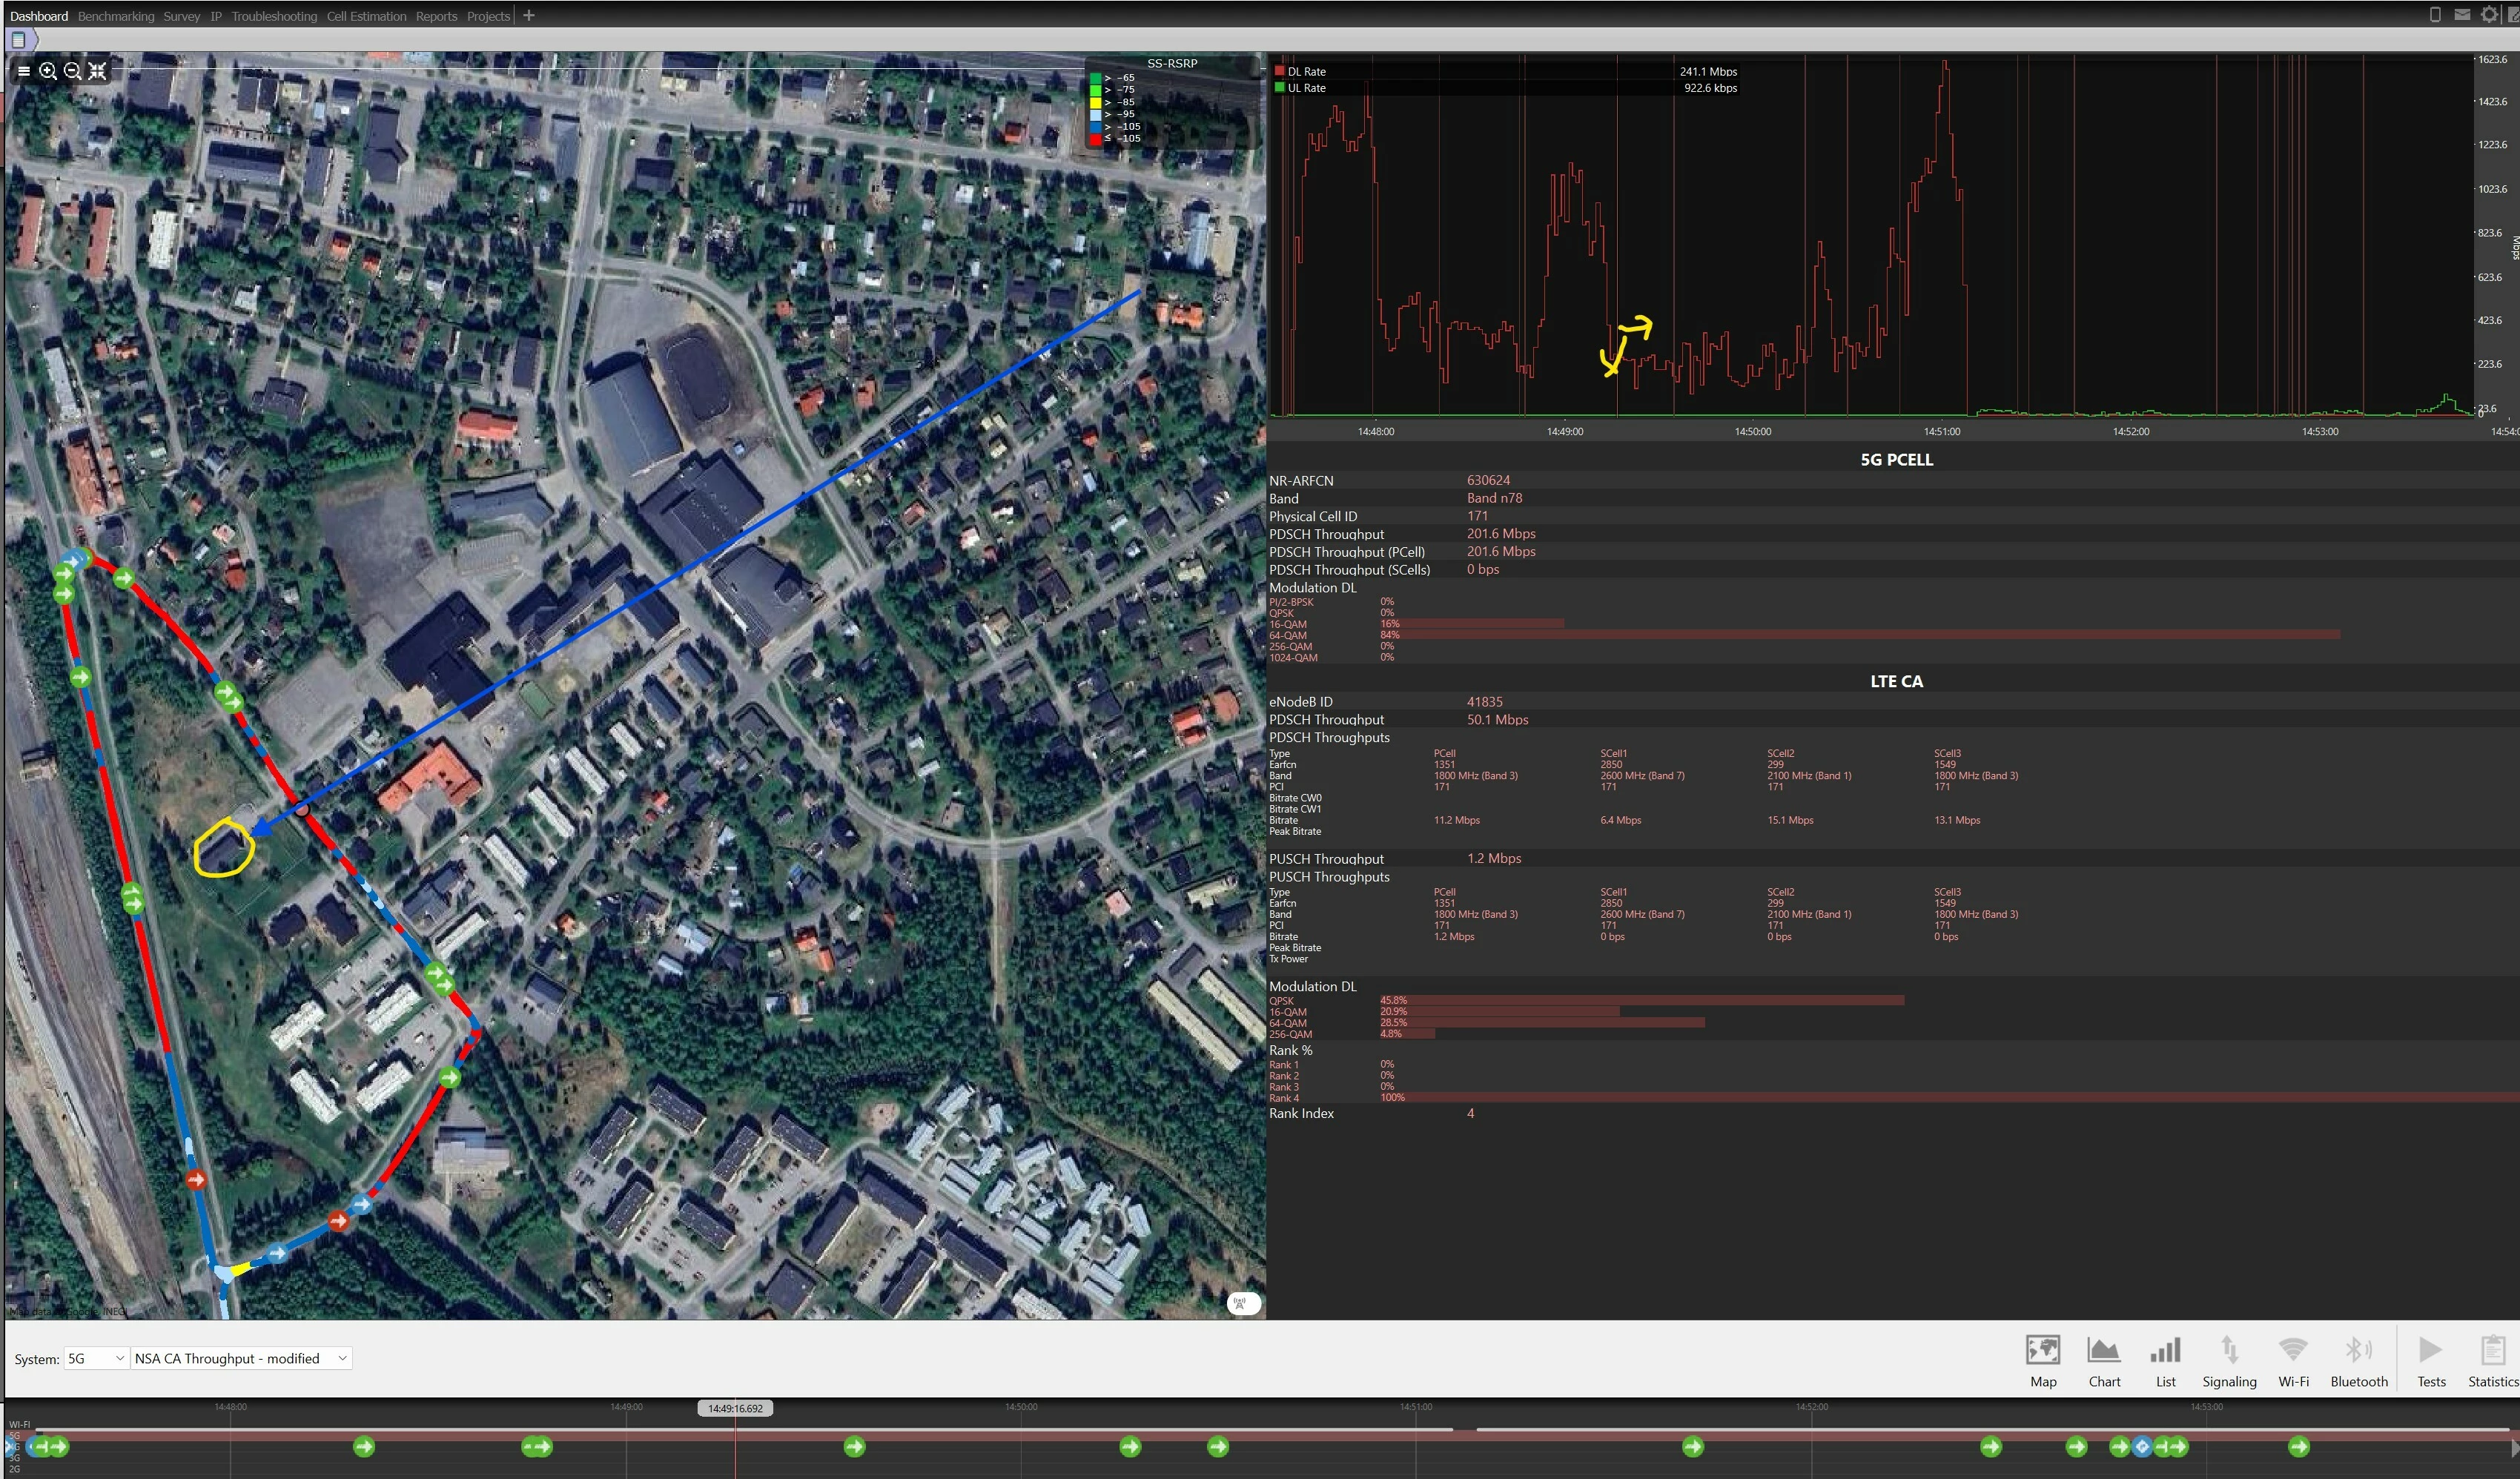The image size is (2520, 1479).
Task: Expand the workspace list arrow tab
Action: (x=20, y=40)
